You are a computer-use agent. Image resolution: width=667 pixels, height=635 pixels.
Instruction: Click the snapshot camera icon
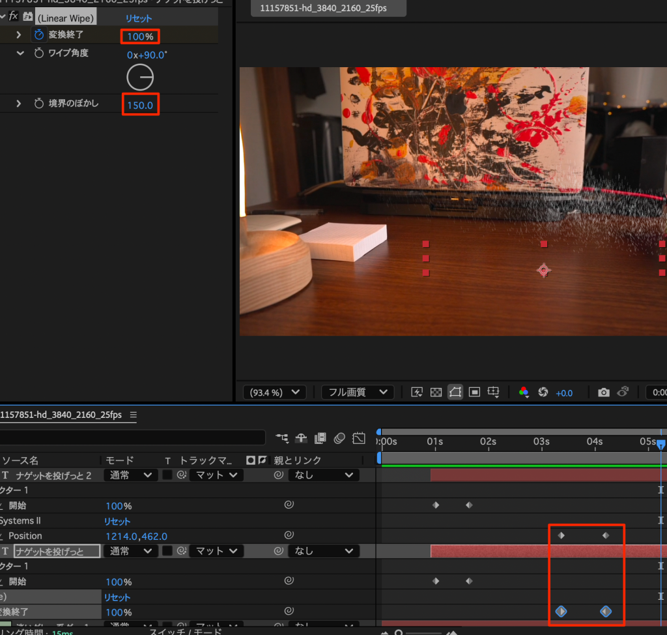[604, 392]
